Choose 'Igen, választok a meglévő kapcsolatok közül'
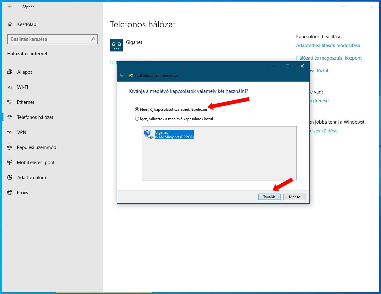Viewport: 381px width, 294px height. coord(137,119)
